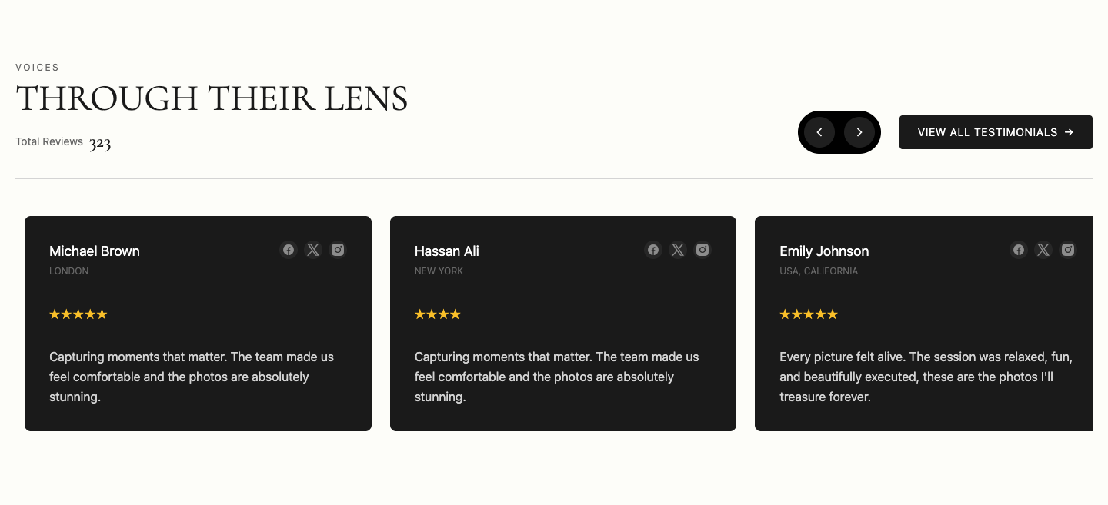The width and height of the screenshot is (1108, 505).
Task: Open Michael Brown's Facebook profile icon
Action: [289, 250]
